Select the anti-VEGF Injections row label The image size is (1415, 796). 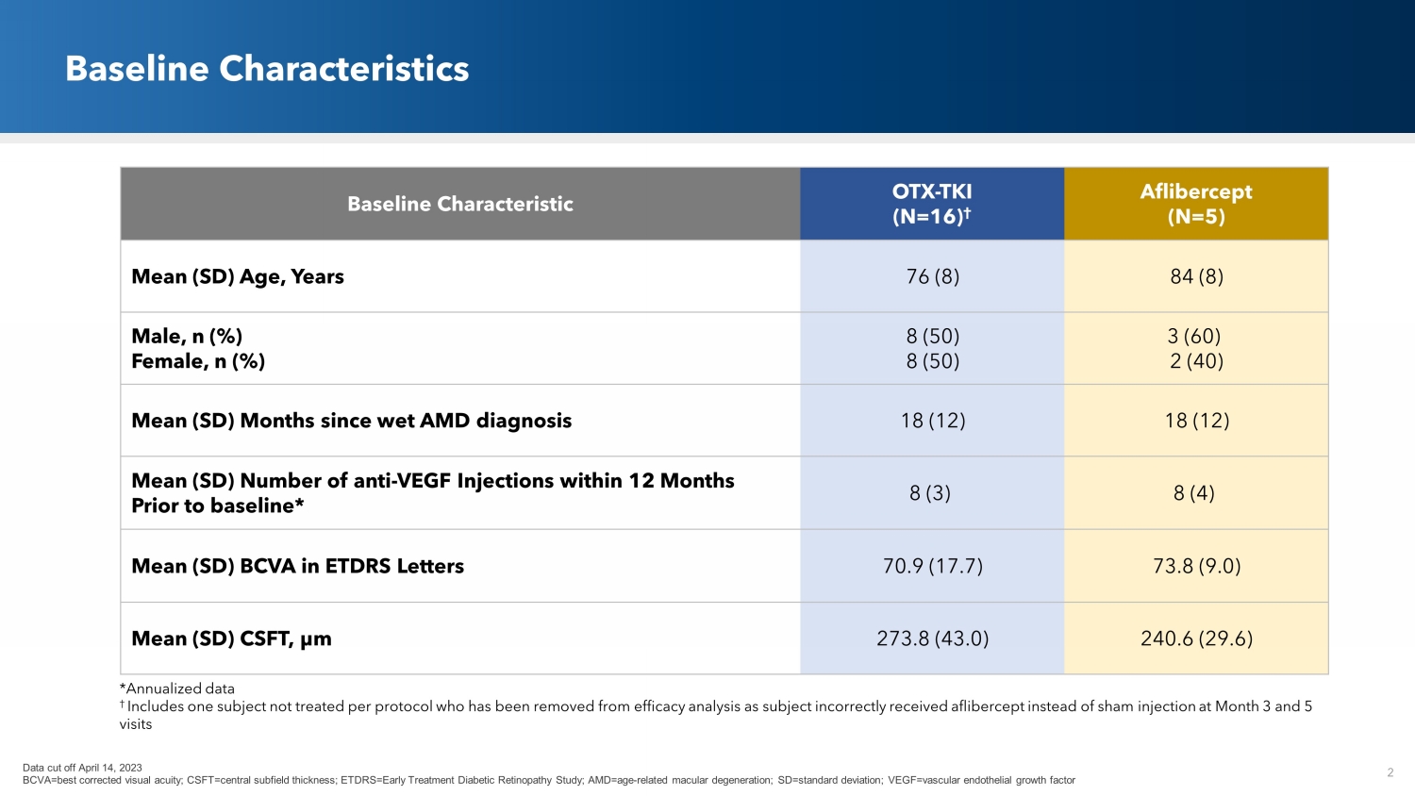point(432,492)
